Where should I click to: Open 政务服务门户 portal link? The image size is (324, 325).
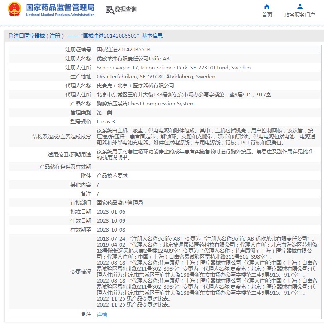point(300,15)
